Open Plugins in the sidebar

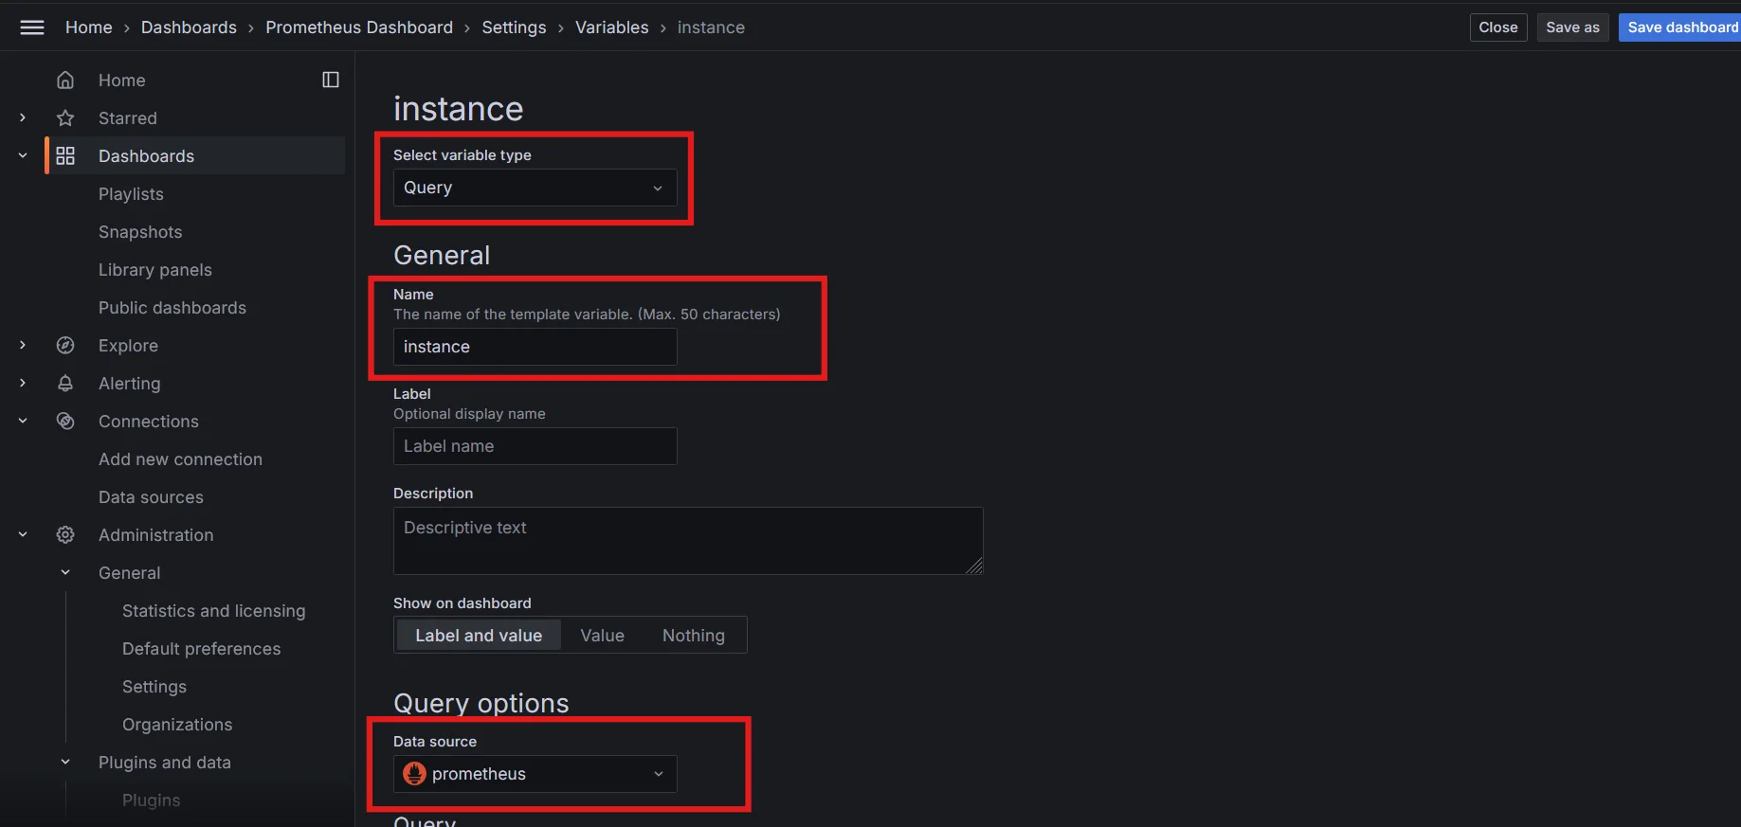click(152, 800)
